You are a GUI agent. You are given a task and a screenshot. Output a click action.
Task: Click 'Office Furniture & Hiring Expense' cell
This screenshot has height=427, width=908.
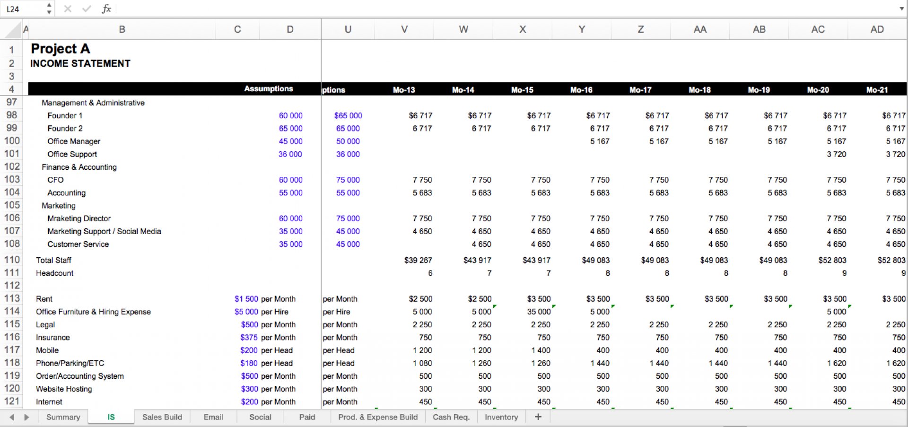click(93, 312)
